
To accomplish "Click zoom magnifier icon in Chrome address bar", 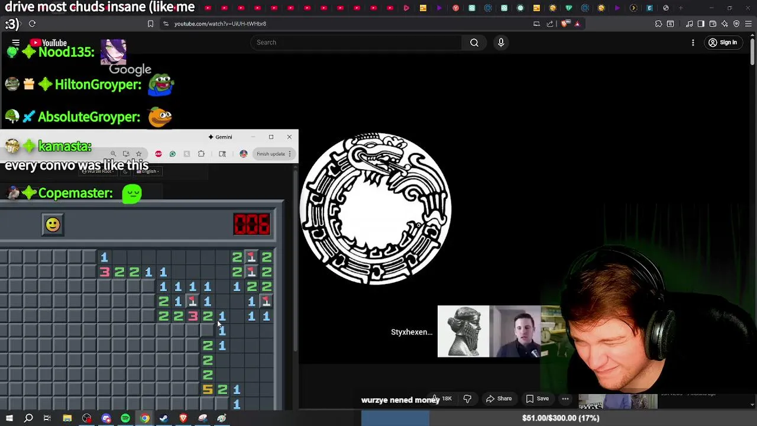I will (x=113, y=154).
